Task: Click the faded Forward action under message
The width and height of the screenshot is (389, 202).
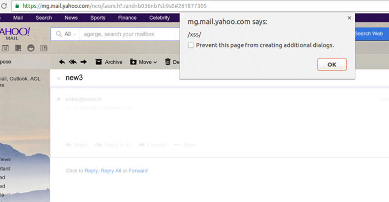Action: tap(153, 145)
